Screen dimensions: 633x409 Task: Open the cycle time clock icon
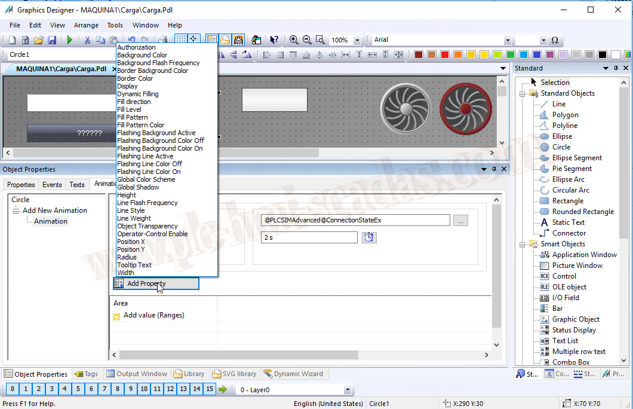[369, 237]
